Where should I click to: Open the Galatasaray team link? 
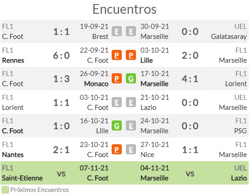(229, 37)
